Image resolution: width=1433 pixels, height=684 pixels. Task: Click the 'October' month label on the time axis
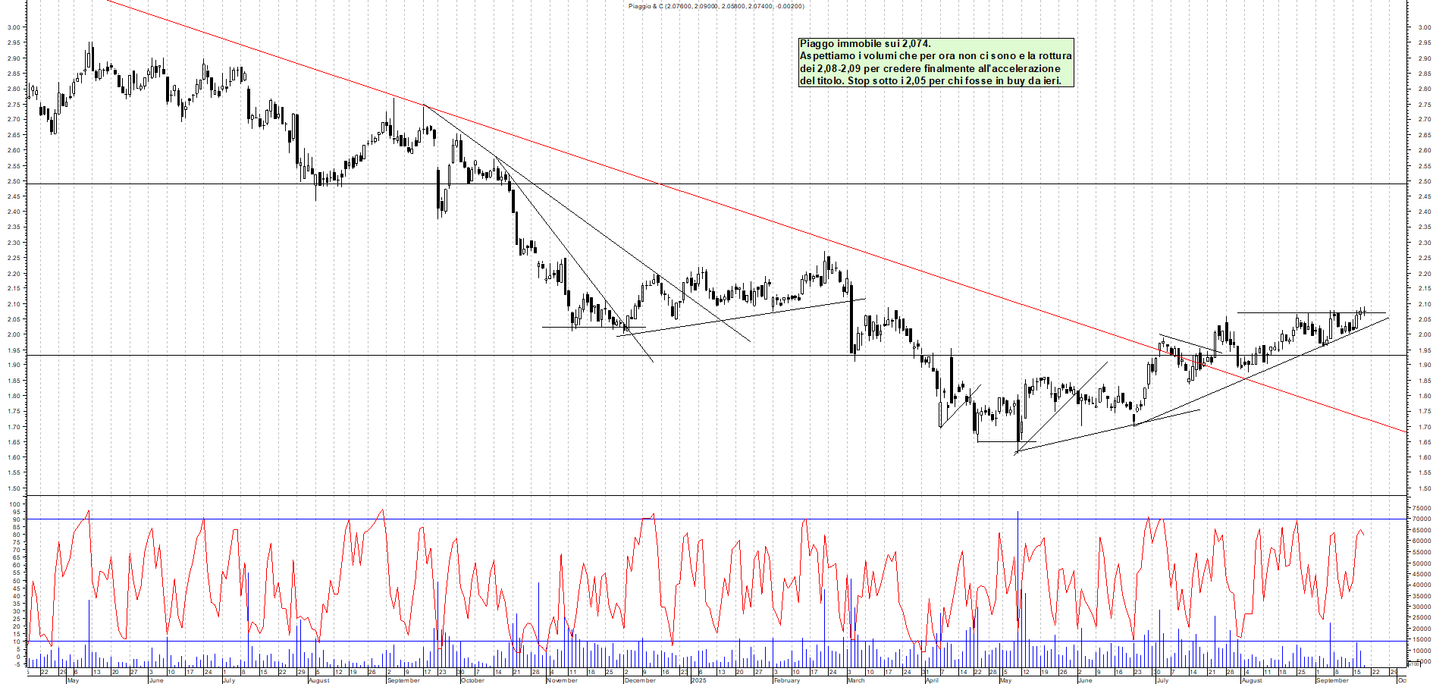tap(472, 680)
